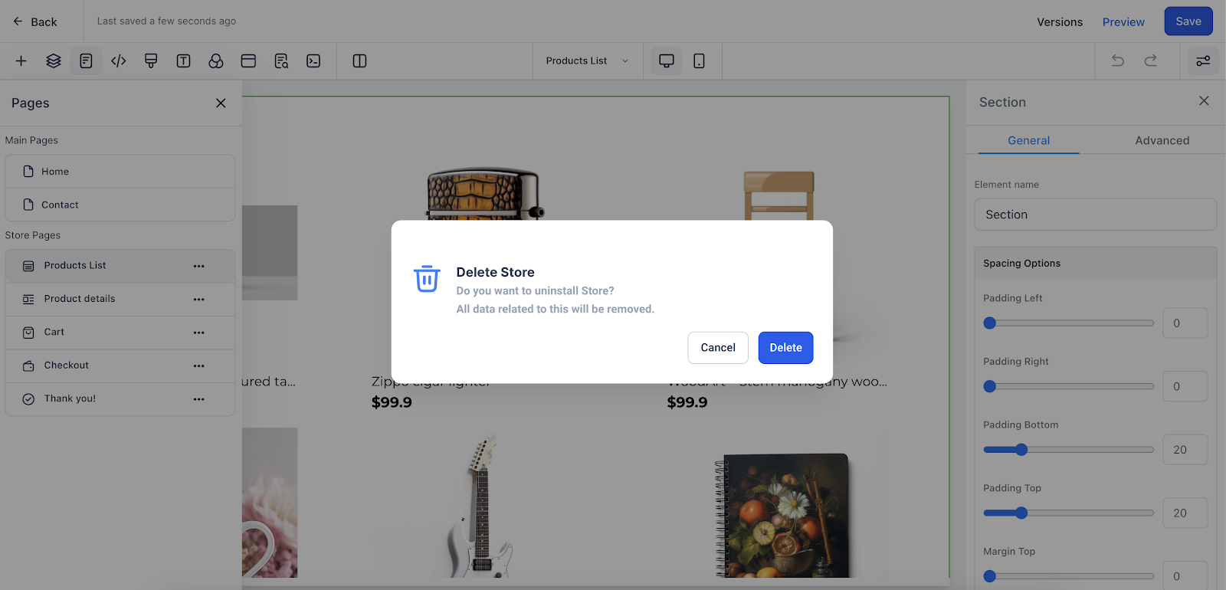
Task: Confirm Delete in the dialog
Action: (785, 348)
